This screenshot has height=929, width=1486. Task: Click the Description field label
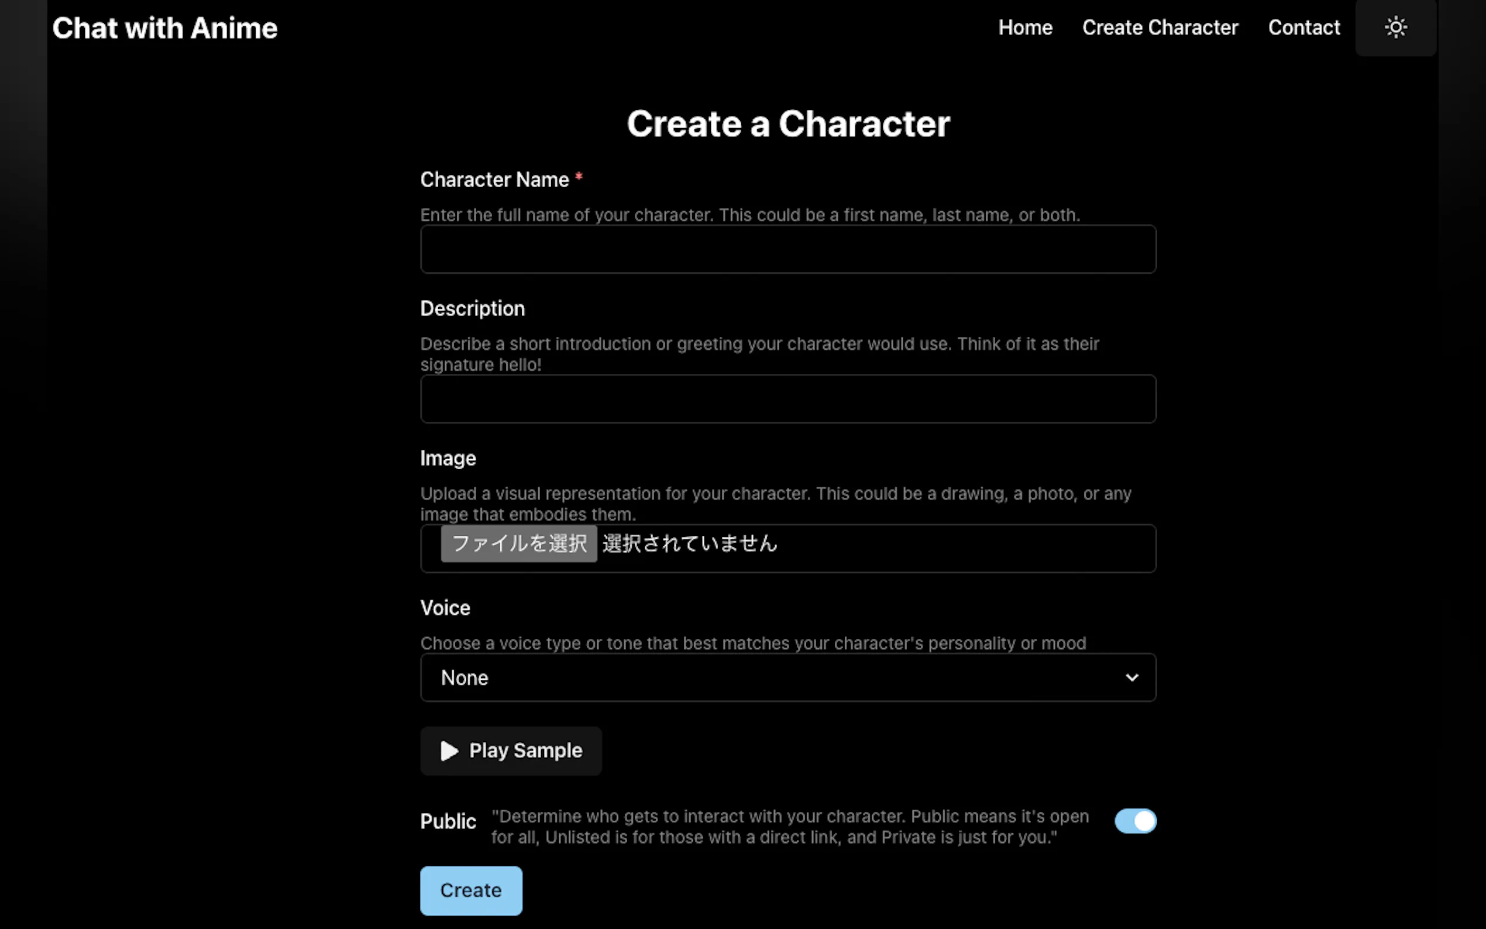(x=472, y=308)
